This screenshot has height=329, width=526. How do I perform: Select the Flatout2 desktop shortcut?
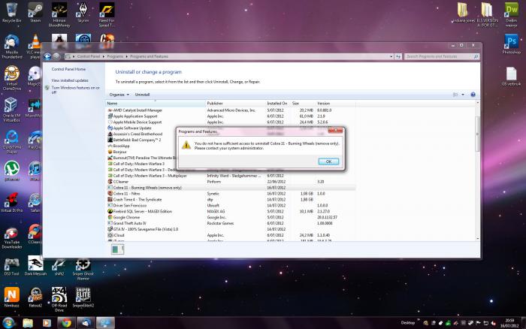click(35, 297)
